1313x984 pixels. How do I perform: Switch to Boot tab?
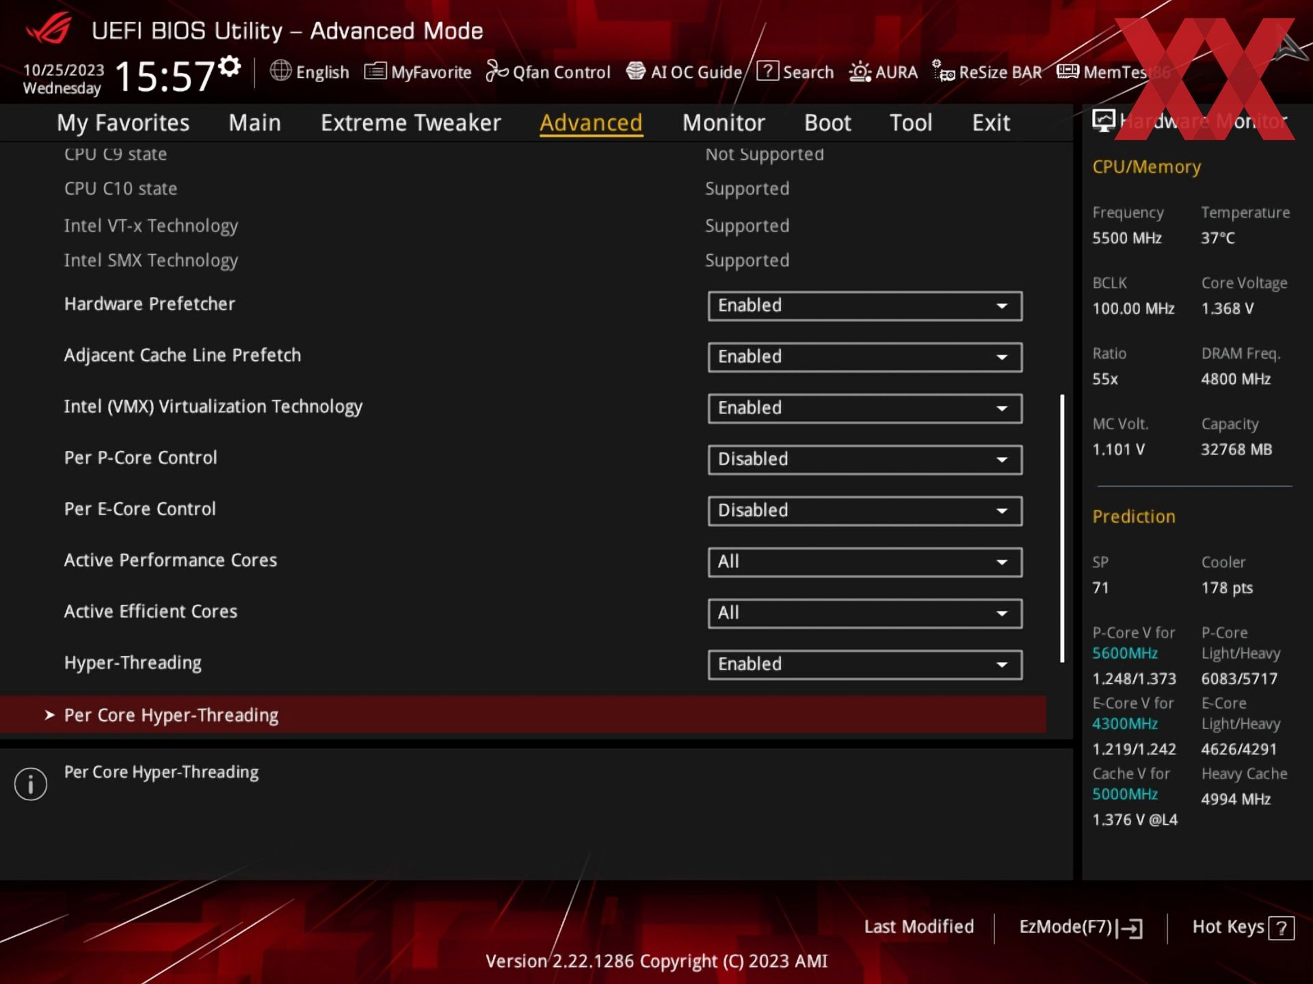point(827,122)
